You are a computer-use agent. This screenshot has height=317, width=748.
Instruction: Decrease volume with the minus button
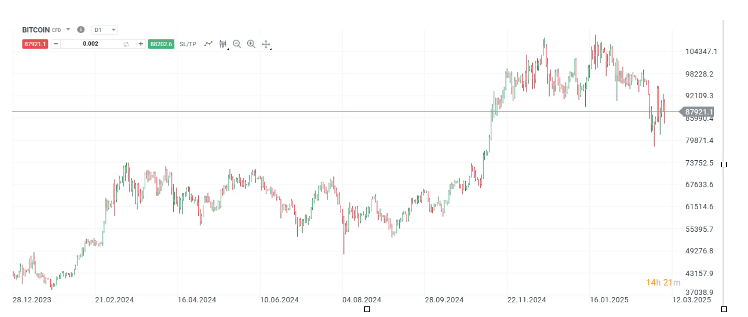pyautogui.click(x=56, y=44)
